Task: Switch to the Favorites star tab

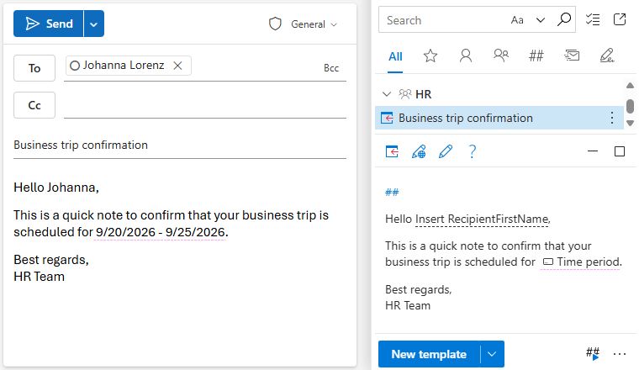Action: tap(430, 55)
